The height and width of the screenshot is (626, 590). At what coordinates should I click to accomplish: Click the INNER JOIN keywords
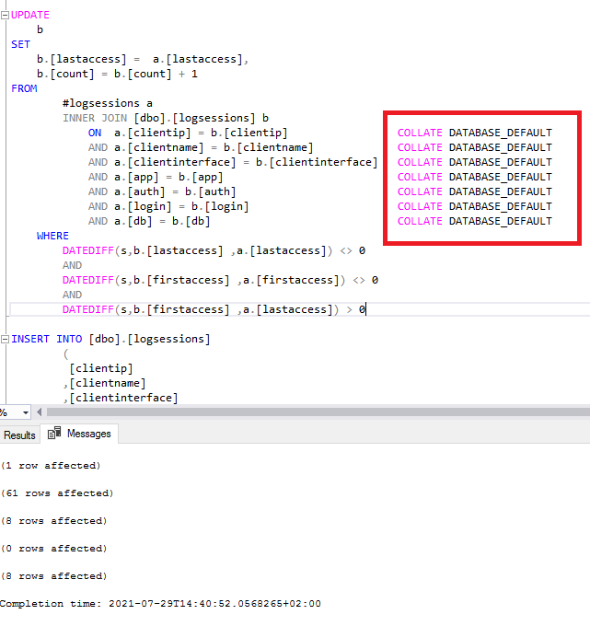click(x=95, y=118)
